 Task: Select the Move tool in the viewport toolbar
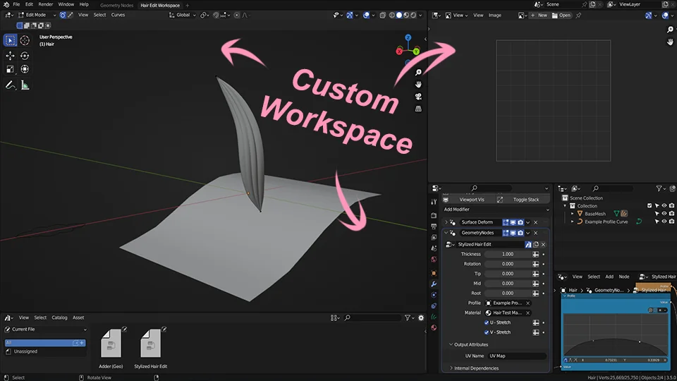11,55
